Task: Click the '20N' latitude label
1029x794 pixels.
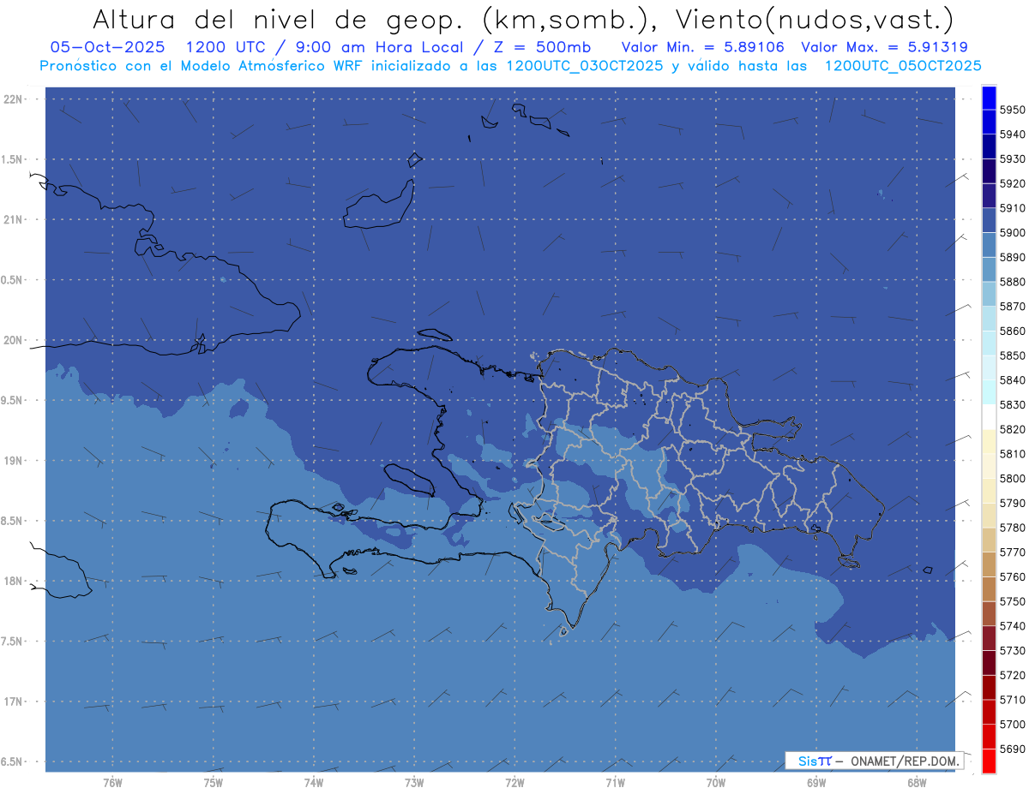Action: click(12, 340)
